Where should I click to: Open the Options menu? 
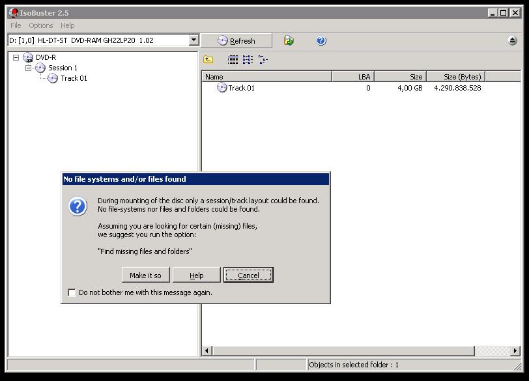41,25
